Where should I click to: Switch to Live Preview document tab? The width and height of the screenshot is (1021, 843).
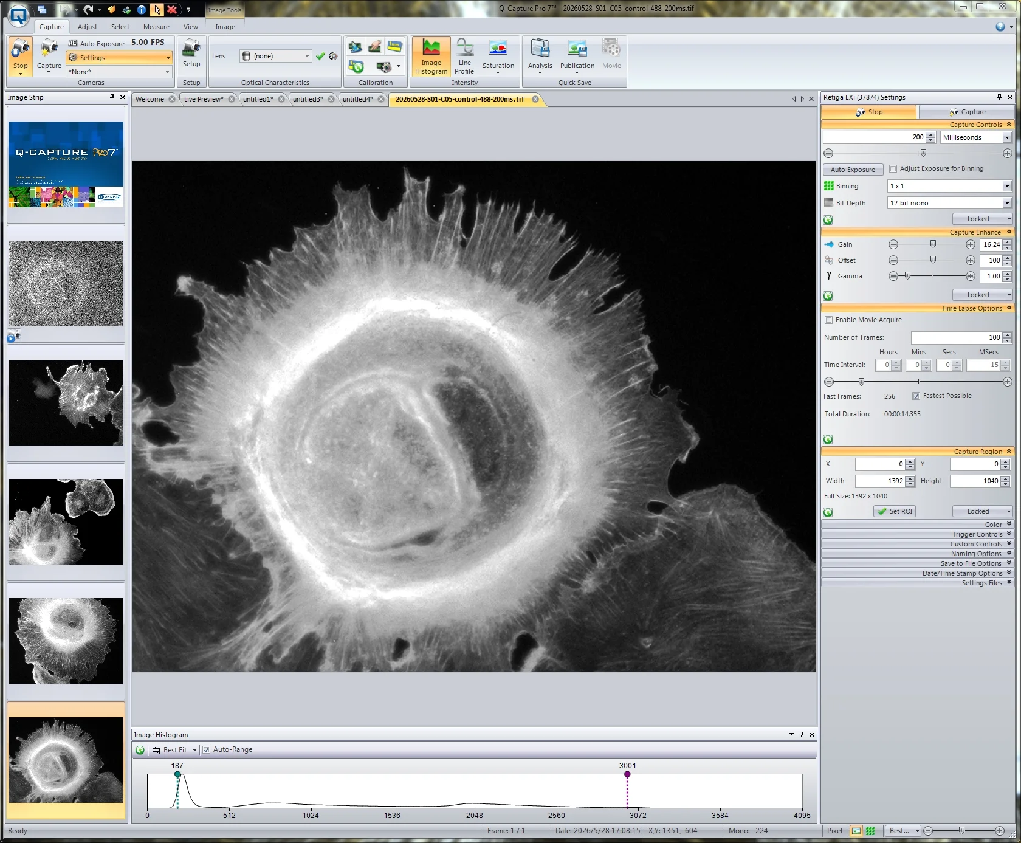[x=204, y=99]
